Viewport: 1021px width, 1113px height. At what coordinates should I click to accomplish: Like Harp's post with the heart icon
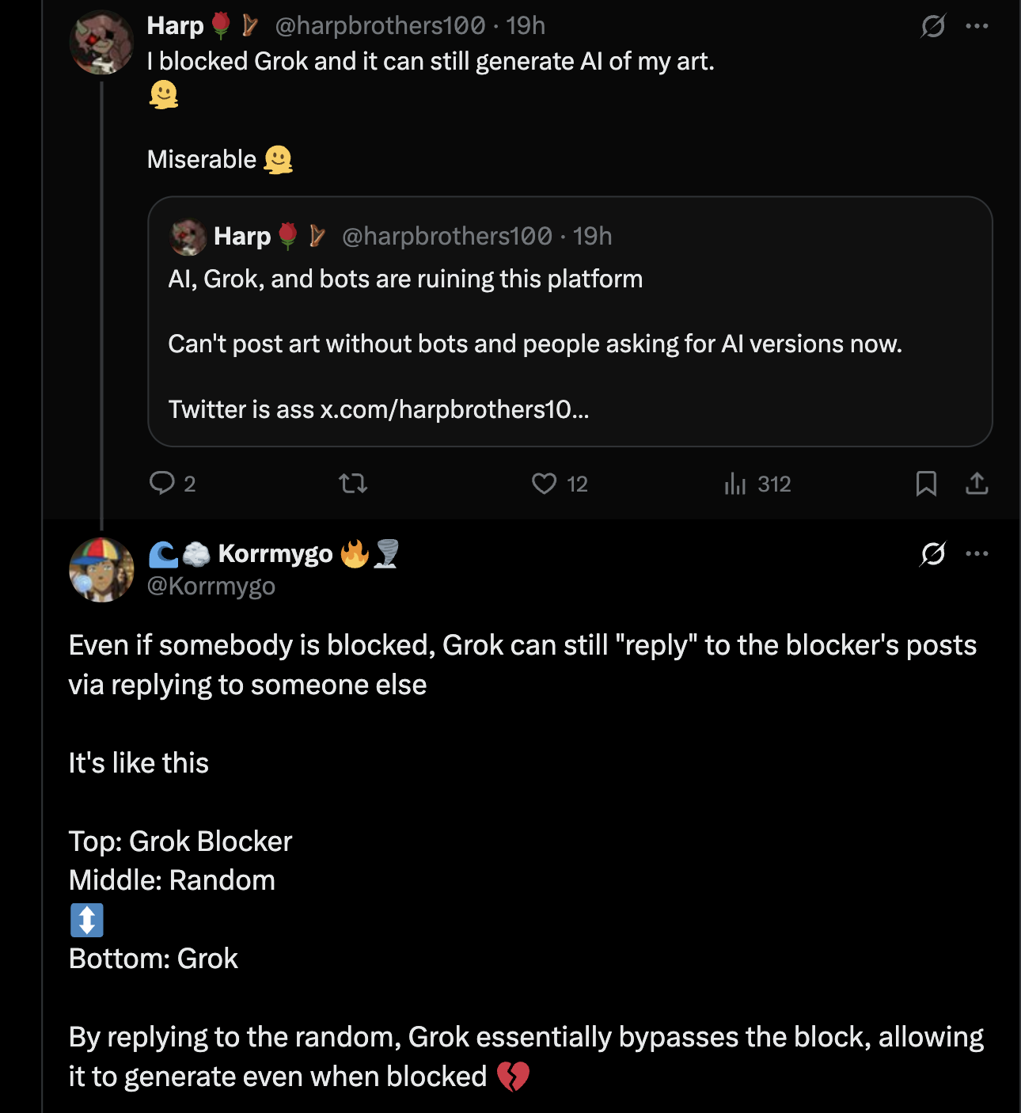point(545,483)
